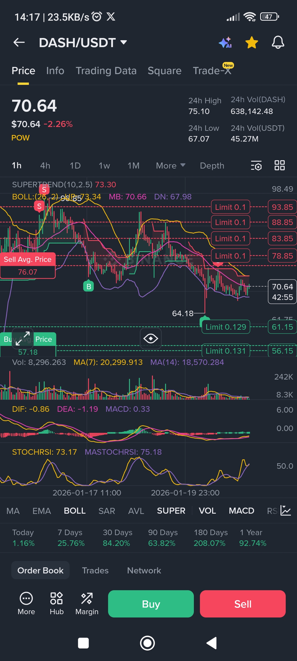Tap the Limit 0.1 order at 78.85
This screenshot has height=661, width=297.
(230, 256)
